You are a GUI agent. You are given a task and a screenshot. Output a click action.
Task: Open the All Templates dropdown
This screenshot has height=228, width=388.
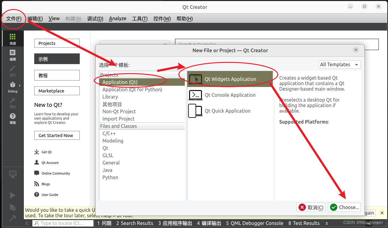(x=339, y=64)
